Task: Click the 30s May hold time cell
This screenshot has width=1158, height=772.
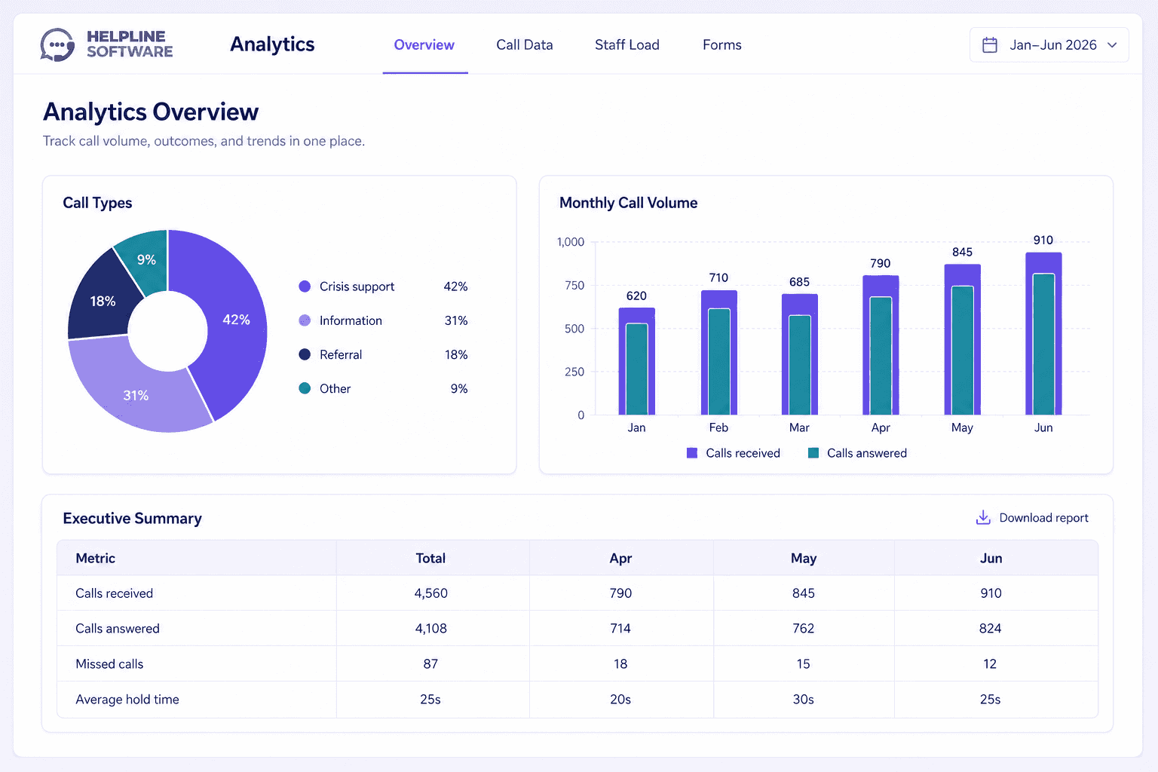Action: 804,700
